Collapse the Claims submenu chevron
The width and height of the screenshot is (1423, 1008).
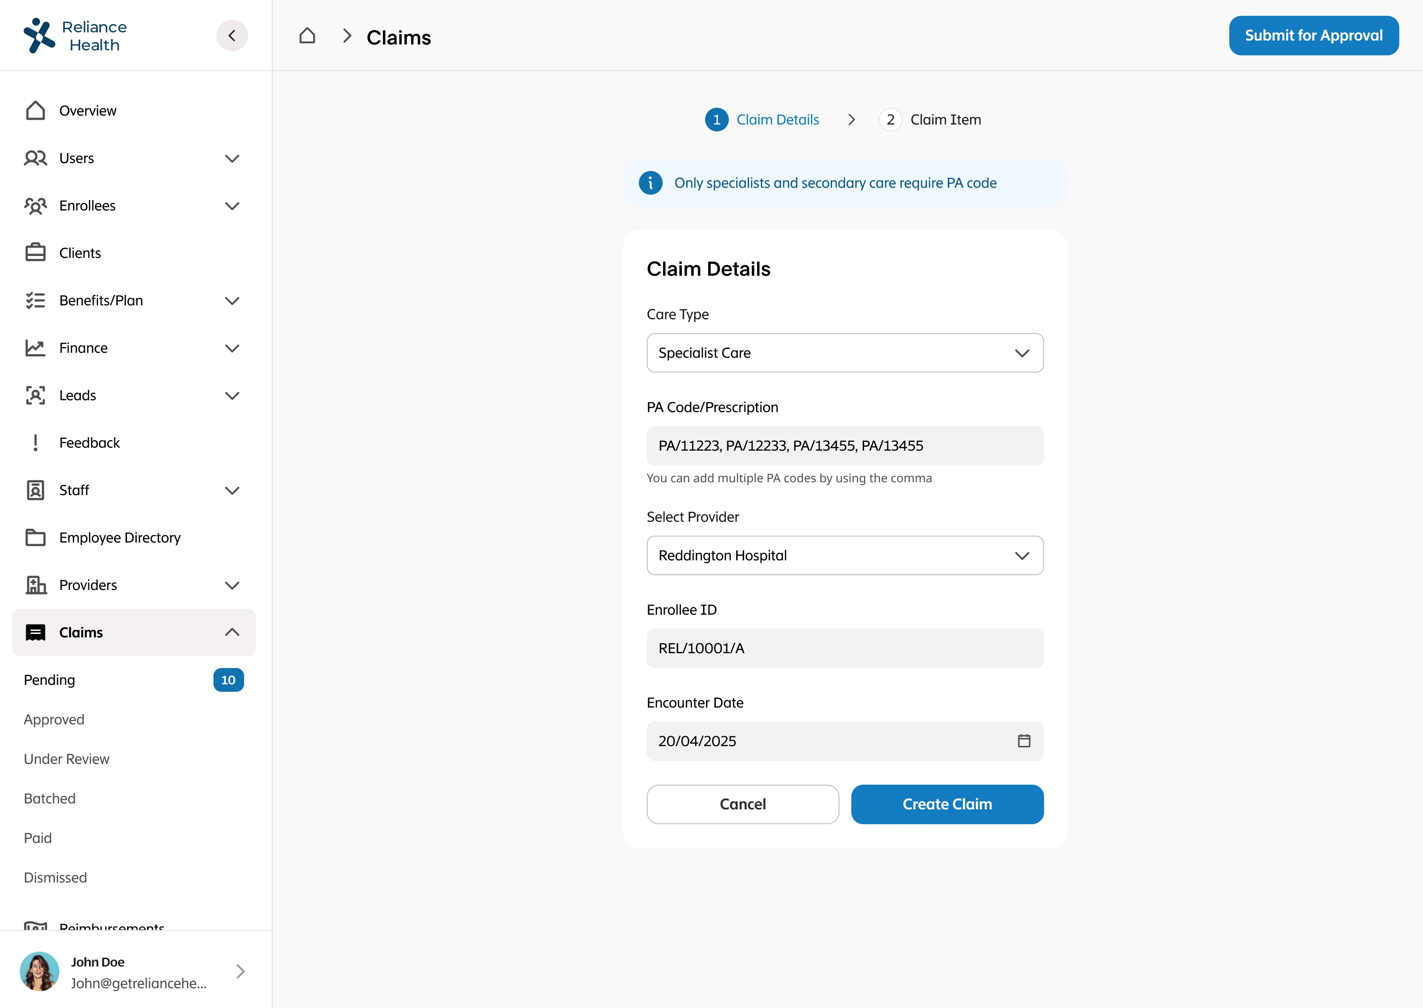232,632
